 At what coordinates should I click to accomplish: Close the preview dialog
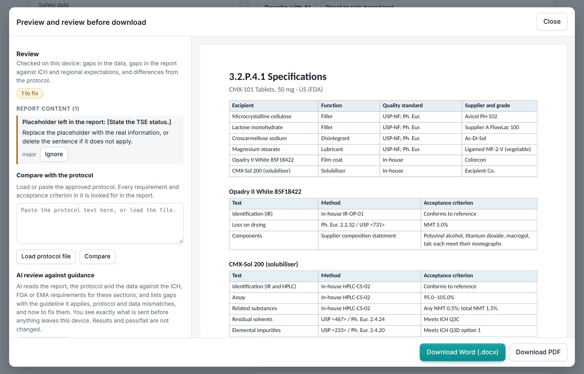click(552, 22)
